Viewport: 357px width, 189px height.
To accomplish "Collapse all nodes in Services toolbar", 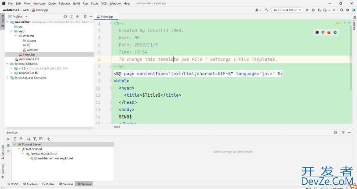I will (x=21, y=139).
